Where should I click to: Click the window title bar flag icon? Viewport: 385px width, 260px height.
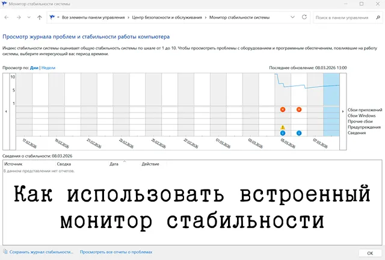pyautogui.click(x=4, y=4)
